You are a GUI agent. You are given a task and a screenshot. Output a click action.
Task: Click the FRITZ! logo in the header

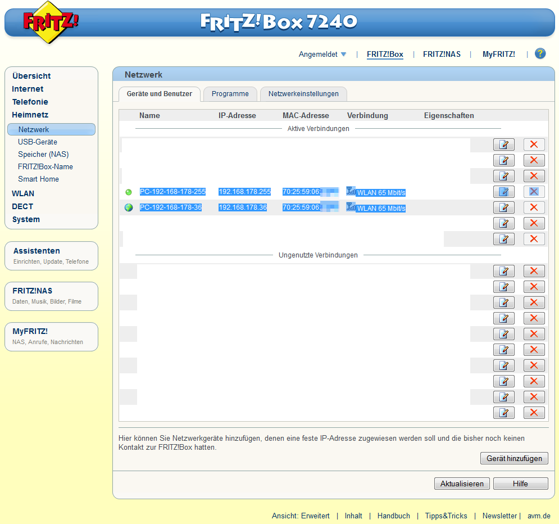tap(50, 22)
